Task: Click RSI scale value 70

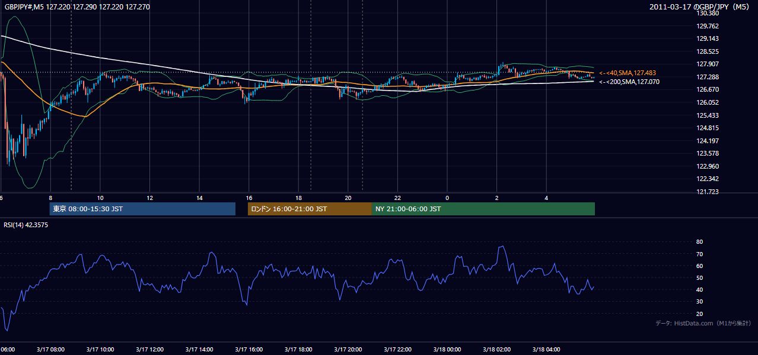Action: click(700, 254)
